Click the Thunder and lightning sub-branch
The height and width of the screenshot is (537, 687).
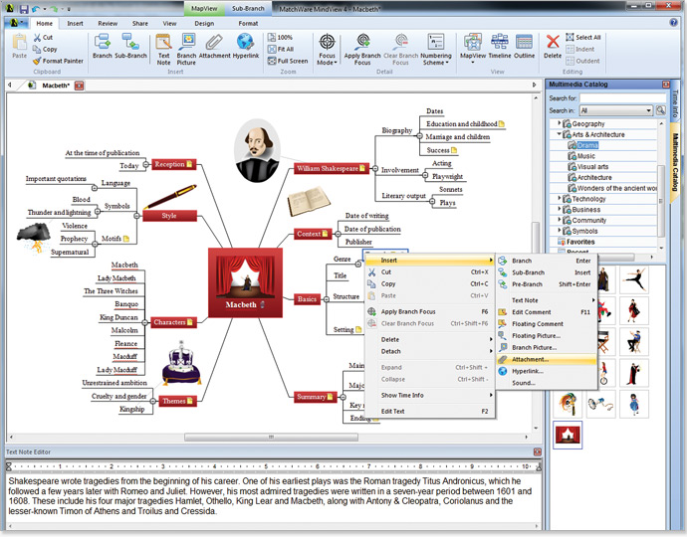[x=59, y=212]
